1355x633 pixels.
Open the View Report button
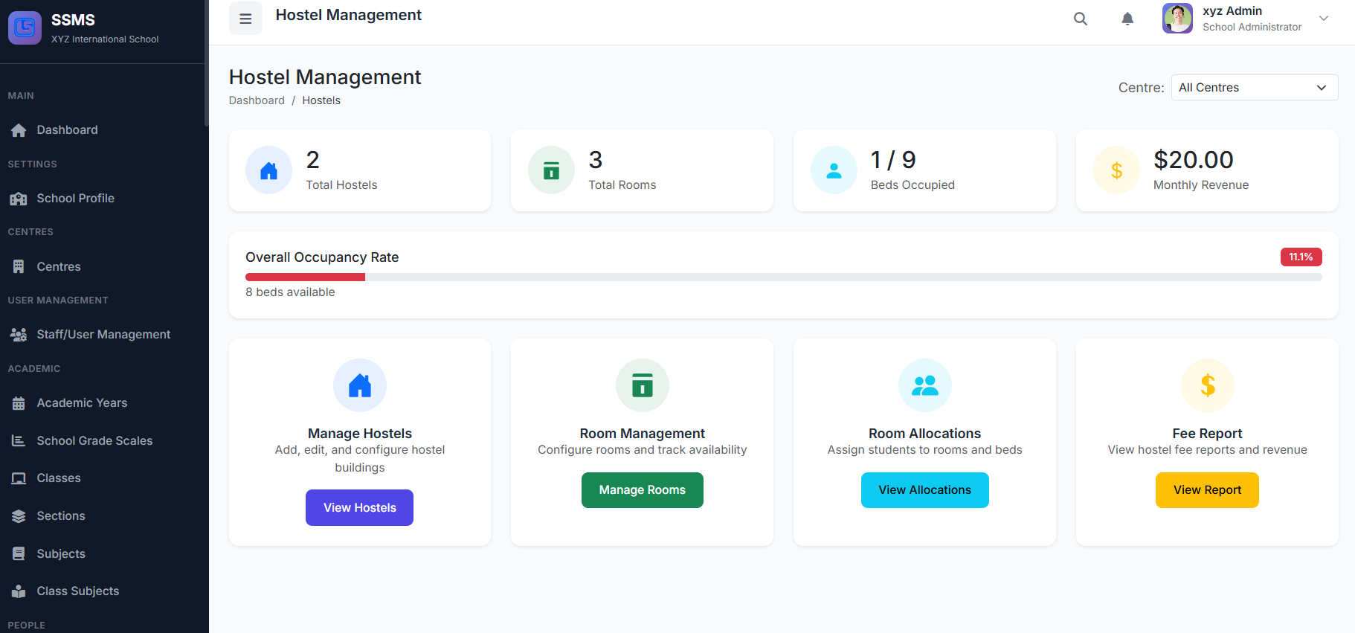[x=1207, y=490]
